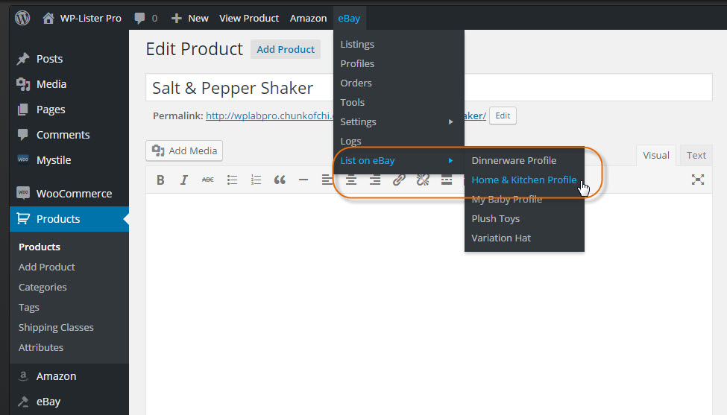Align text center
Image resolution: width=727 pixels, height=415 pixels.
coord(351,180)
